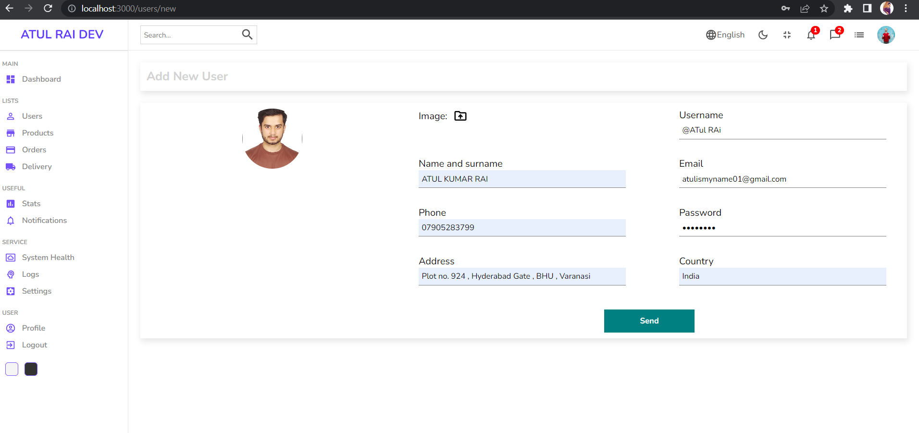Open the list menu beside the avatar
The height and width of the screenshot is (433, 919).
pos(859,35)
